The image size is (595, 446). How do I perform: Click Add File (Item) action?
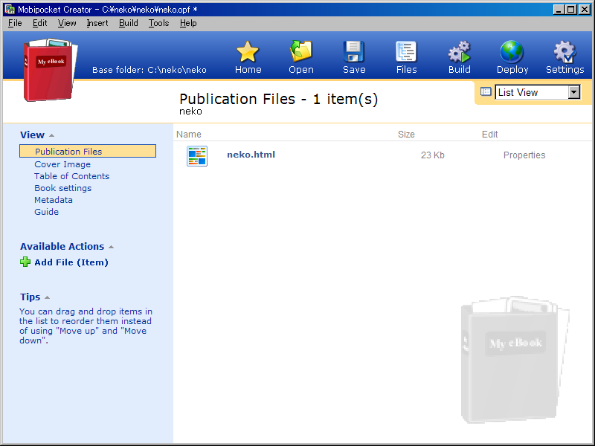point(71,262)
